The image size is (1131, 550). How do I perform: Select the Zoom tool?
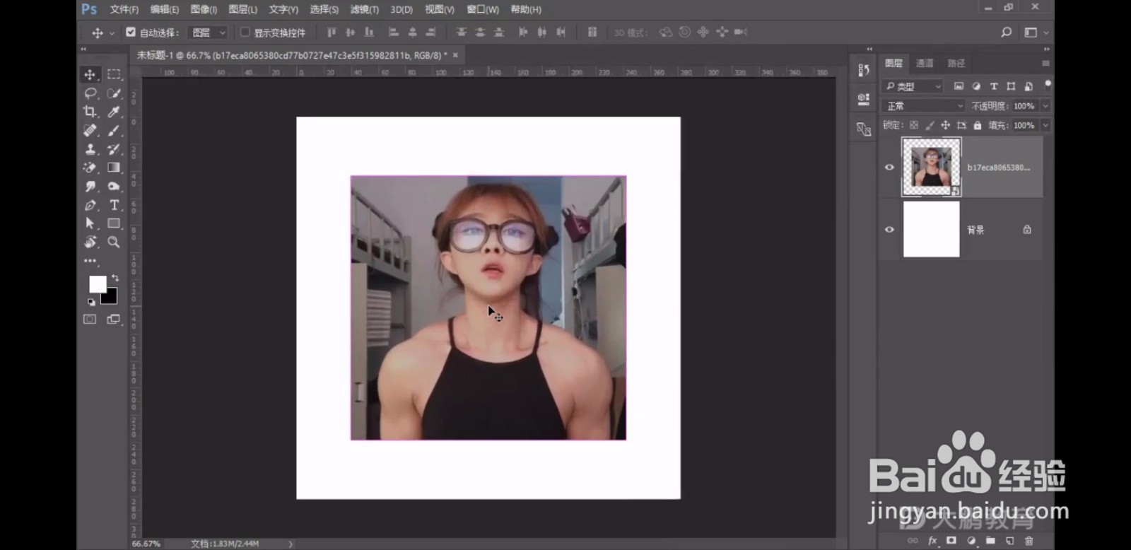point(113,242)
